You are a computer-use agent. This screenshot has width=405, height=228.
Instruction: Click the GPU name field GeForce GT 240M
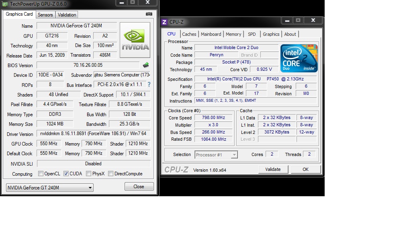(76, 26)
